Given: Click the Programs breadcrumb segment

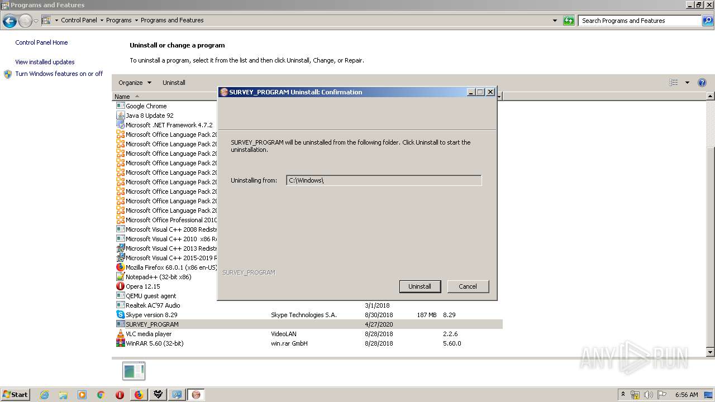Looking at the screenshot, I should point(119,20).
